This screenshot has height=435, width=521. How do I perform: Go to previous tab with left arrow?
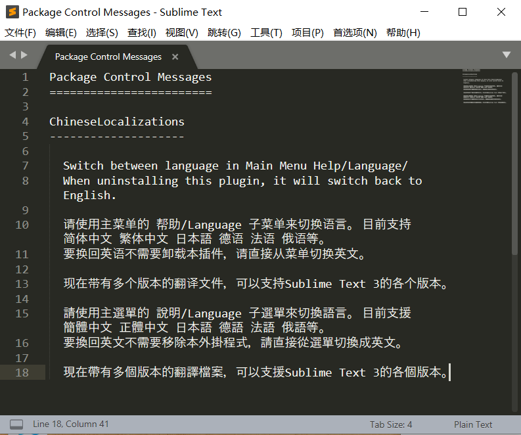(12, 55)
